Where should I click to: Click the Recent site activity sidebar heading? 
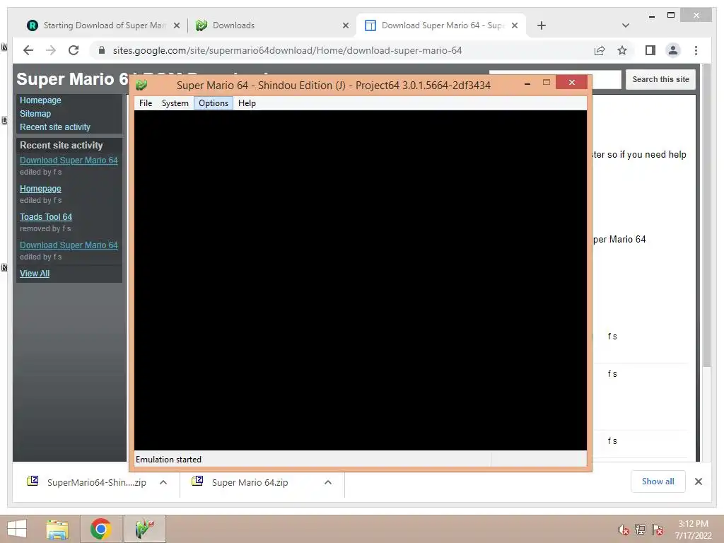(61, 145)
